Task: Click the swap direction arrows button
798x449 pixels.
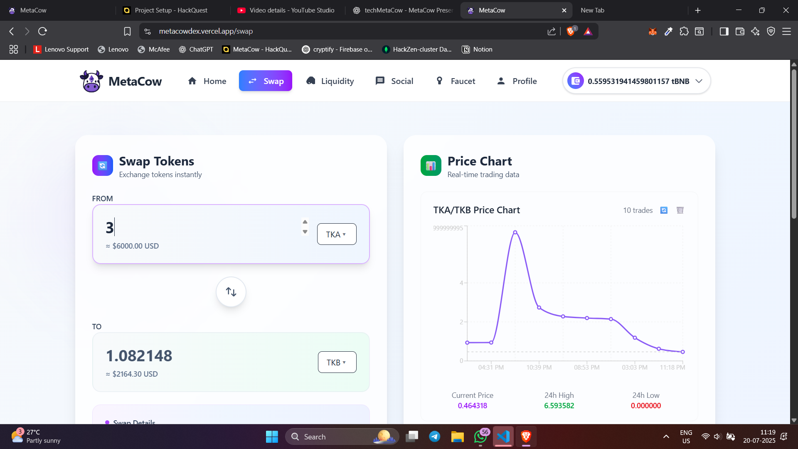Action: [x=231, y=292]
